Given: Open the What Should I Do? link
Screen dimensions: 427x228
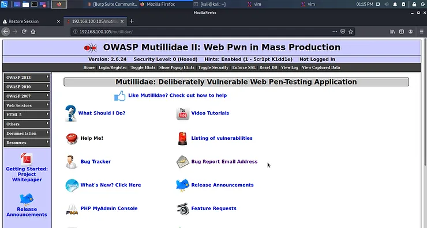Looking at the screenshot, I should [102, 113].
